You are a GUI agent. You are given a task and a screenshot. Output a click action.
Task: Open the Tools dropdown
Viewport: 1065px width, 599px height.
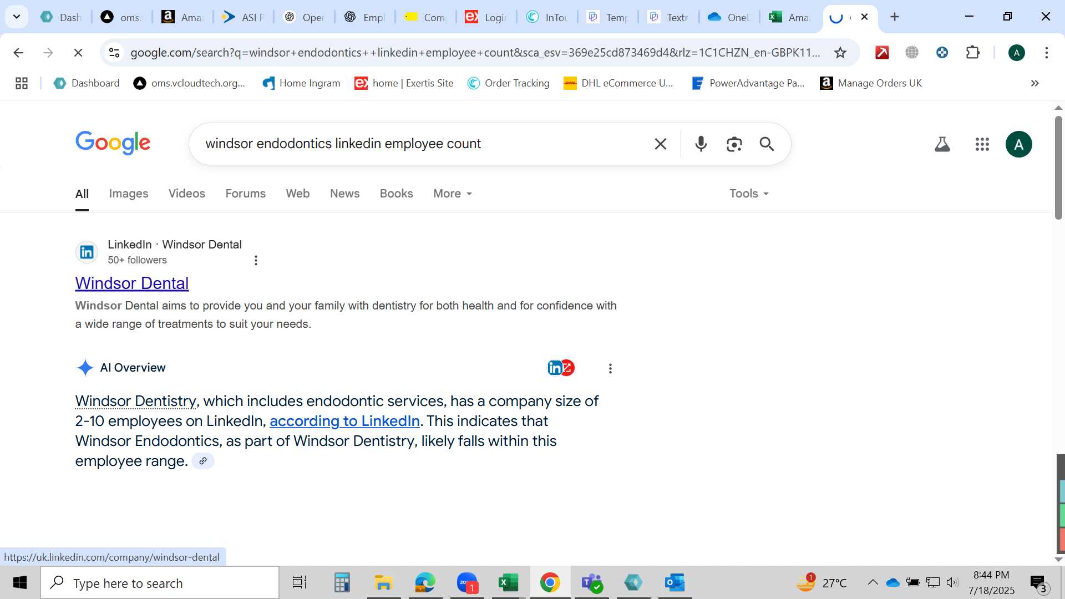click(749, 194)
